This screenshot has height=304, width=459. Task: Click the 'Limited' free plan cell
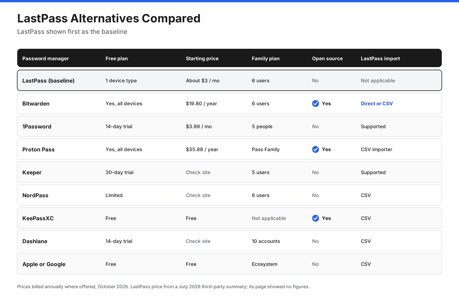click(x=114, y=195)
